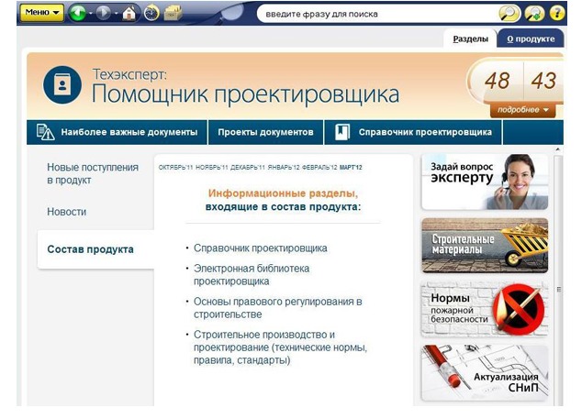The height and width of the screenshot is (419, 582).
Task: Open the folder icon in the toolbar
Action: coord(173,13)
